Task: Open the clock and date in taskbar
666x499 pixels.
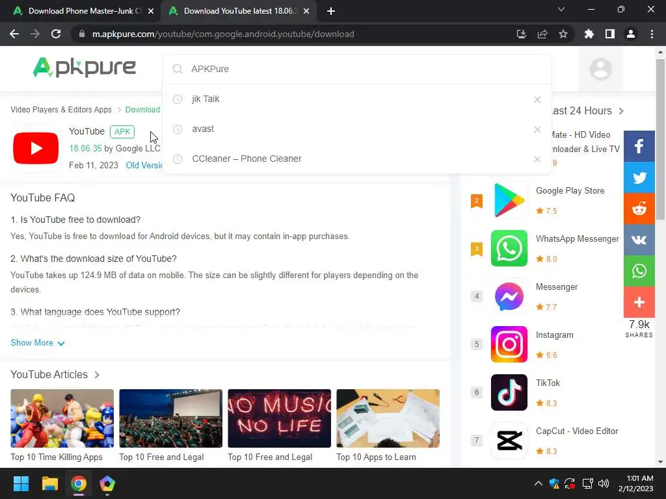Action: point(635,483)
